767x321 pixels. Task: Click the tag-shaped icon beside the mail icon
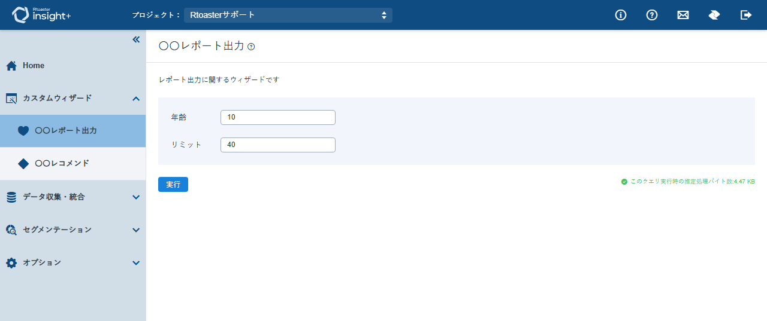tap(714, 15)
